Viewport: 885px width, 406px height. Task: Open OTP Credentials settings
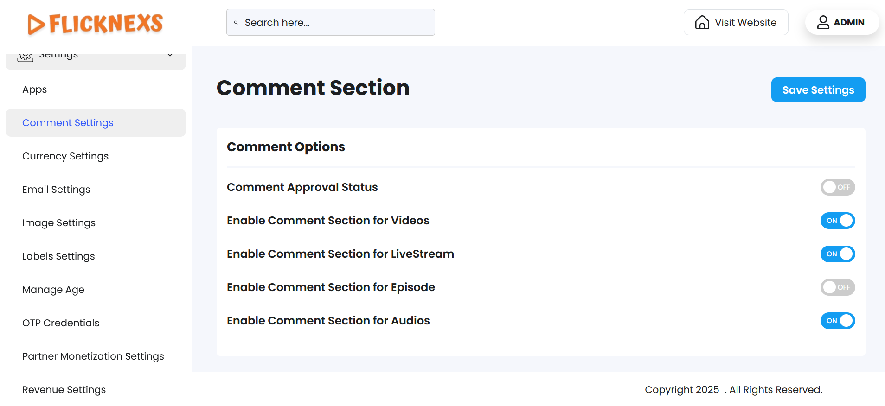coord(61,323)
